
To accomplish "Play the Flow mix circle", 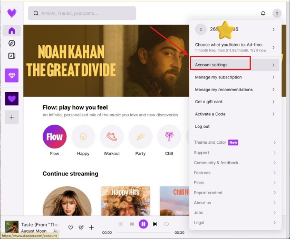I will point(54,137).
